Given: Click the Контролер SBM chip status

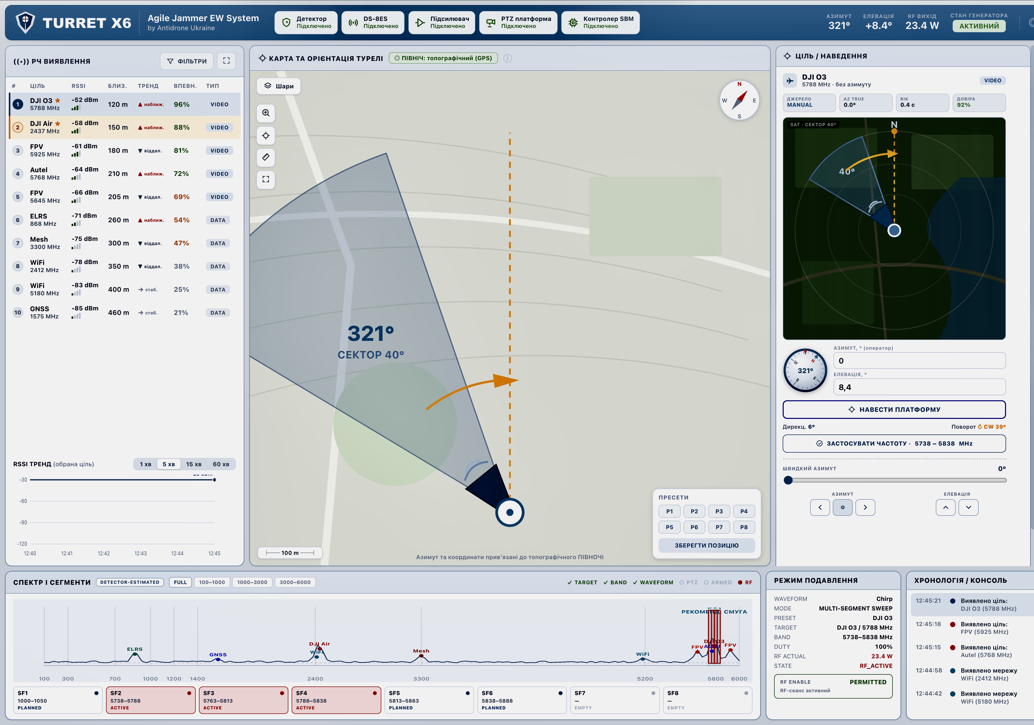Looking at the screenshot, I should [x=601, y=22].
